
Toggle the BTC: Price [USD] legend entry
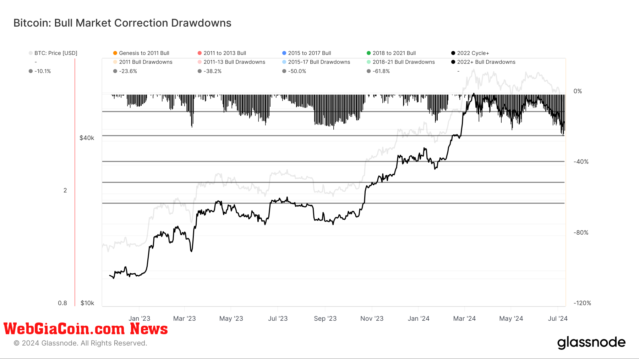point(53,53)
